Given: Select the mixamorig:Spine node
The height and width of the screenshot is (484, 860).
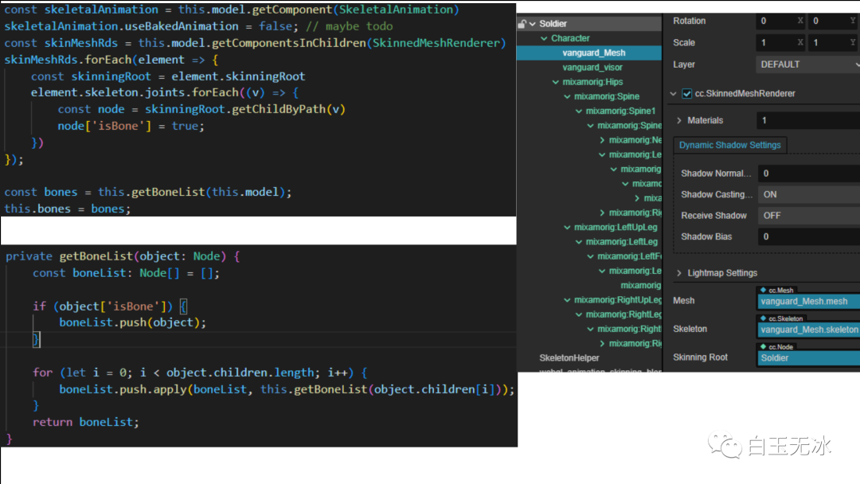Looking at the screenshot, I should (x=607, y=96).
